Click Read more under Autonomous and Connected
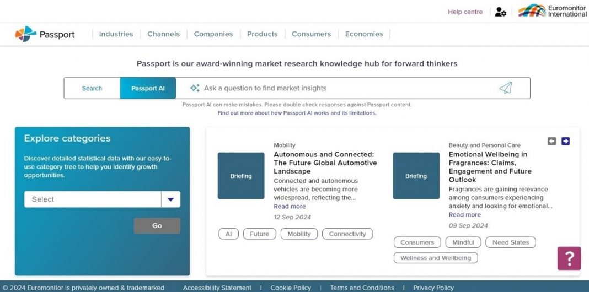 [x=290, y=207]
